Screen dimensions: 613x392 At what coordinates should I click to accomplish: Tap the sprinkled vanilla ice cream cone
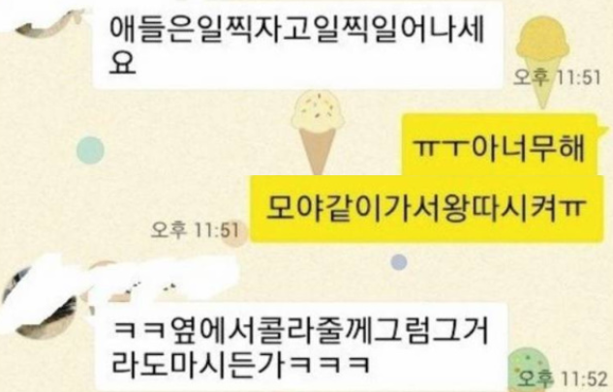(318, 133)
